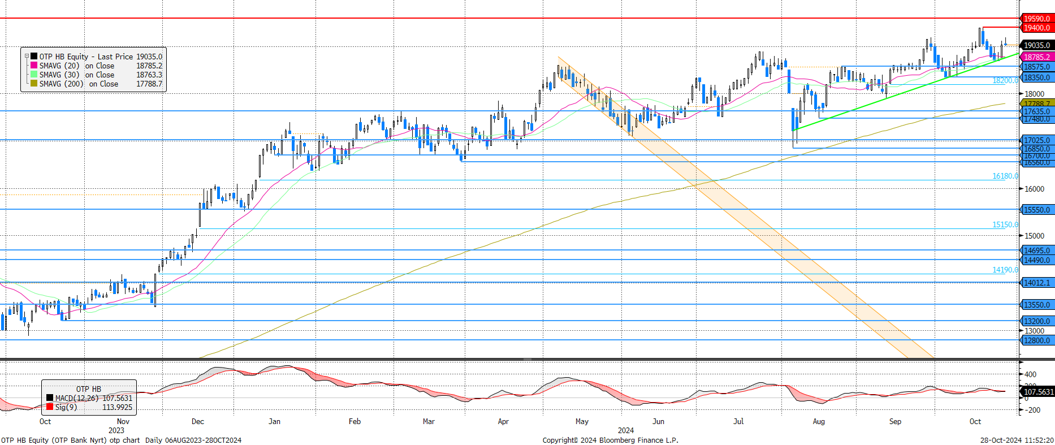Image resolution: width=1055 pixels, height=445 pixels.
Task: Click the Sig legend value 113.9925
Action: point(117,407)
